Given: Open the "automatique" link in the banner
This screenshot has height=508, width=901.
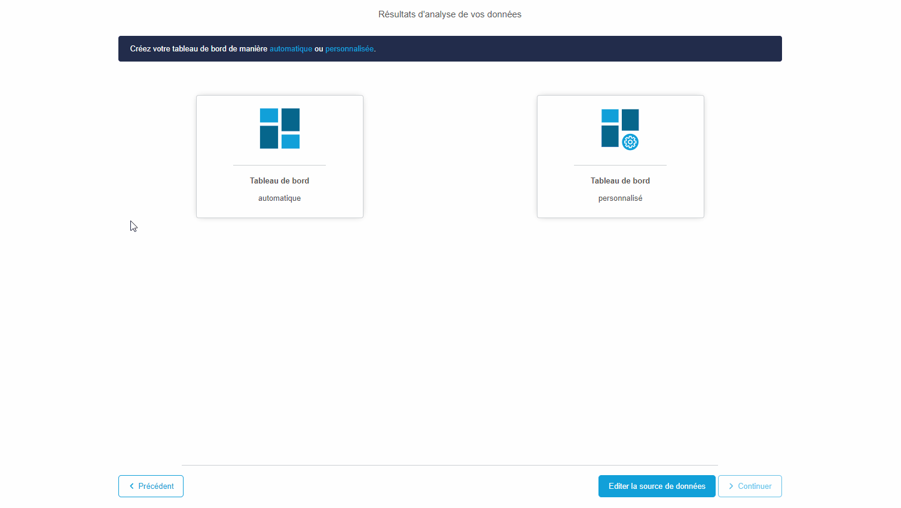Looking at the screenshot, I should [291, 49].
